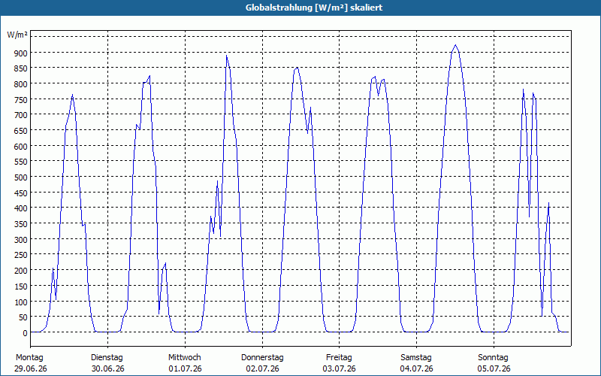Click the 0 y-axis label

[x=26, y=333]
